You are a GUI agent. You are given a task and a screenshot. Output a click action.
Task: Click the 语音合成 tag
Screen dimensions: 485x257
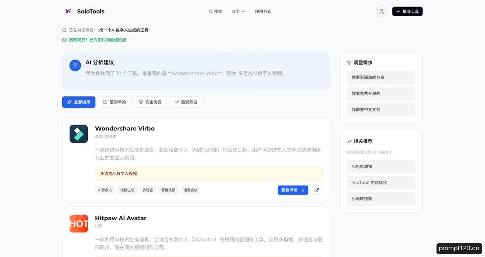tap(190, 190)
